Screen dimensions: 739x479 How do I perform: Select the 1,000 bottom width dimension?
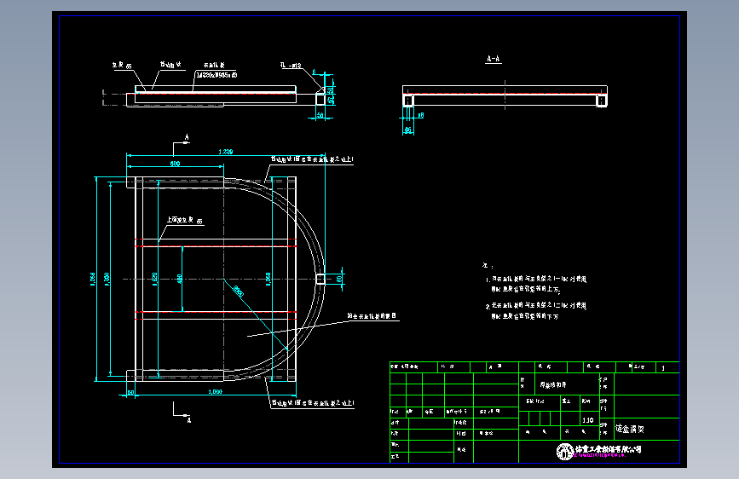216,392
